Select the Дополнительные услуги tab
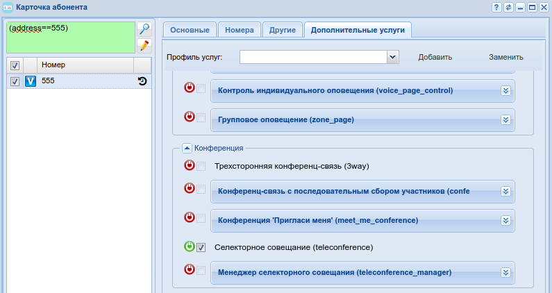 [x=358, y=30]
